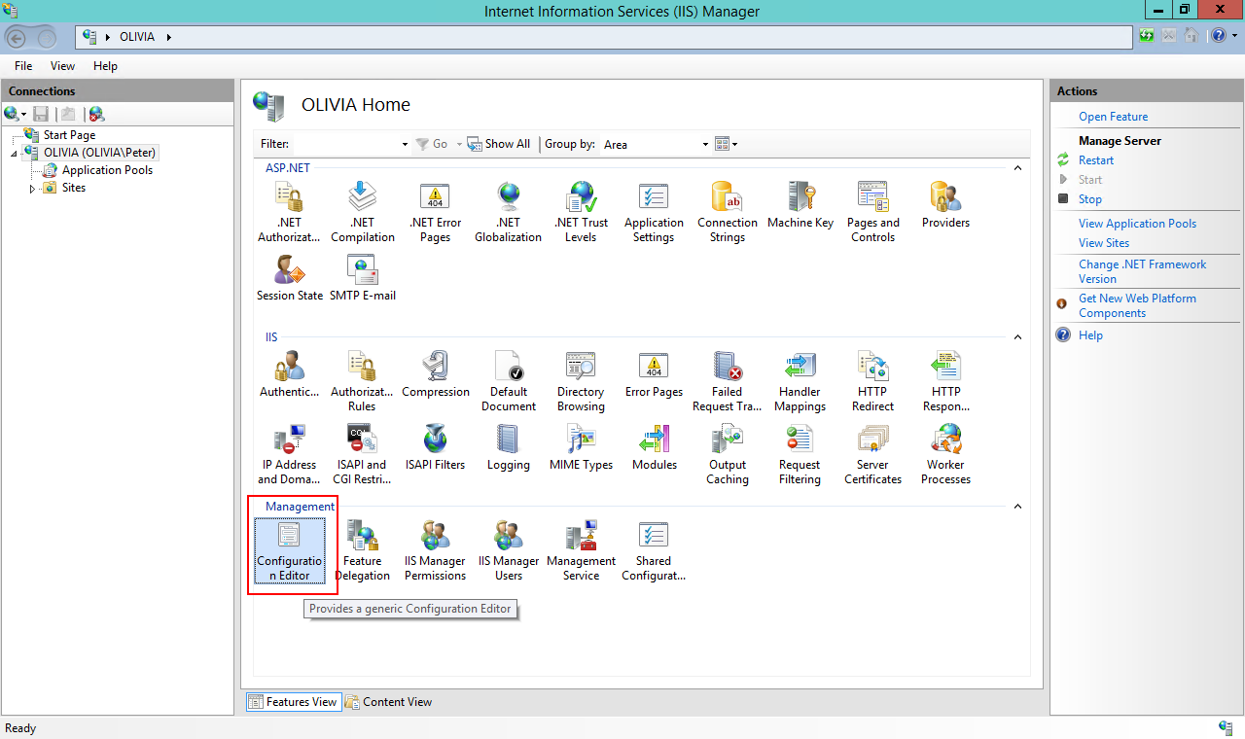Expand the Sites tree node
Screen dimensions: 1245x739
[x=31, y=188]
